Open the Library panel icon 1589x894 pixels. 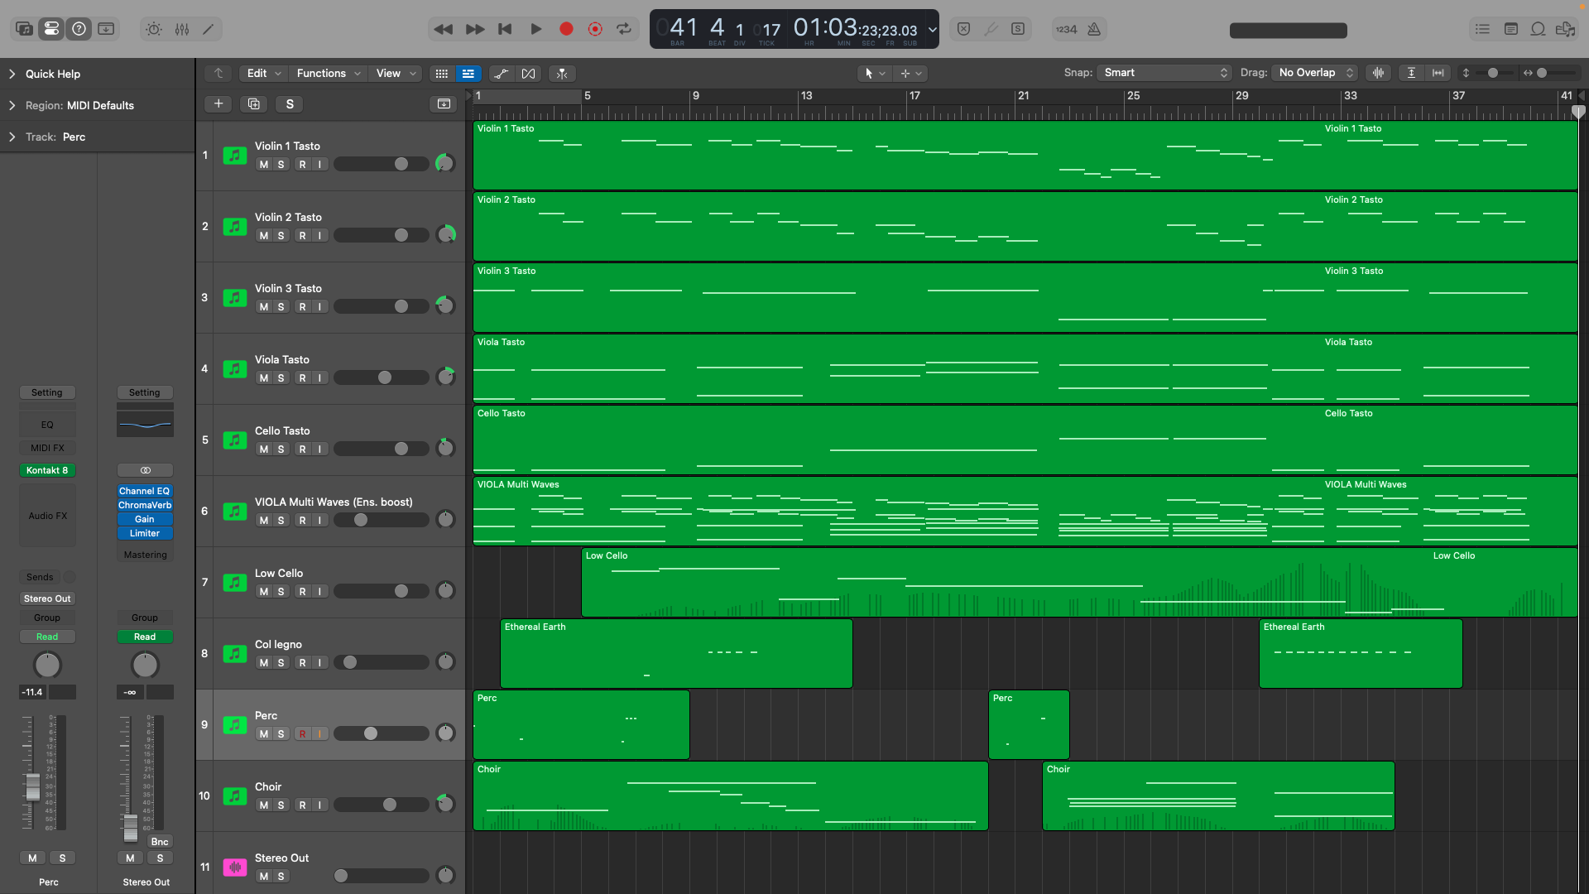[x=24, y=29]
